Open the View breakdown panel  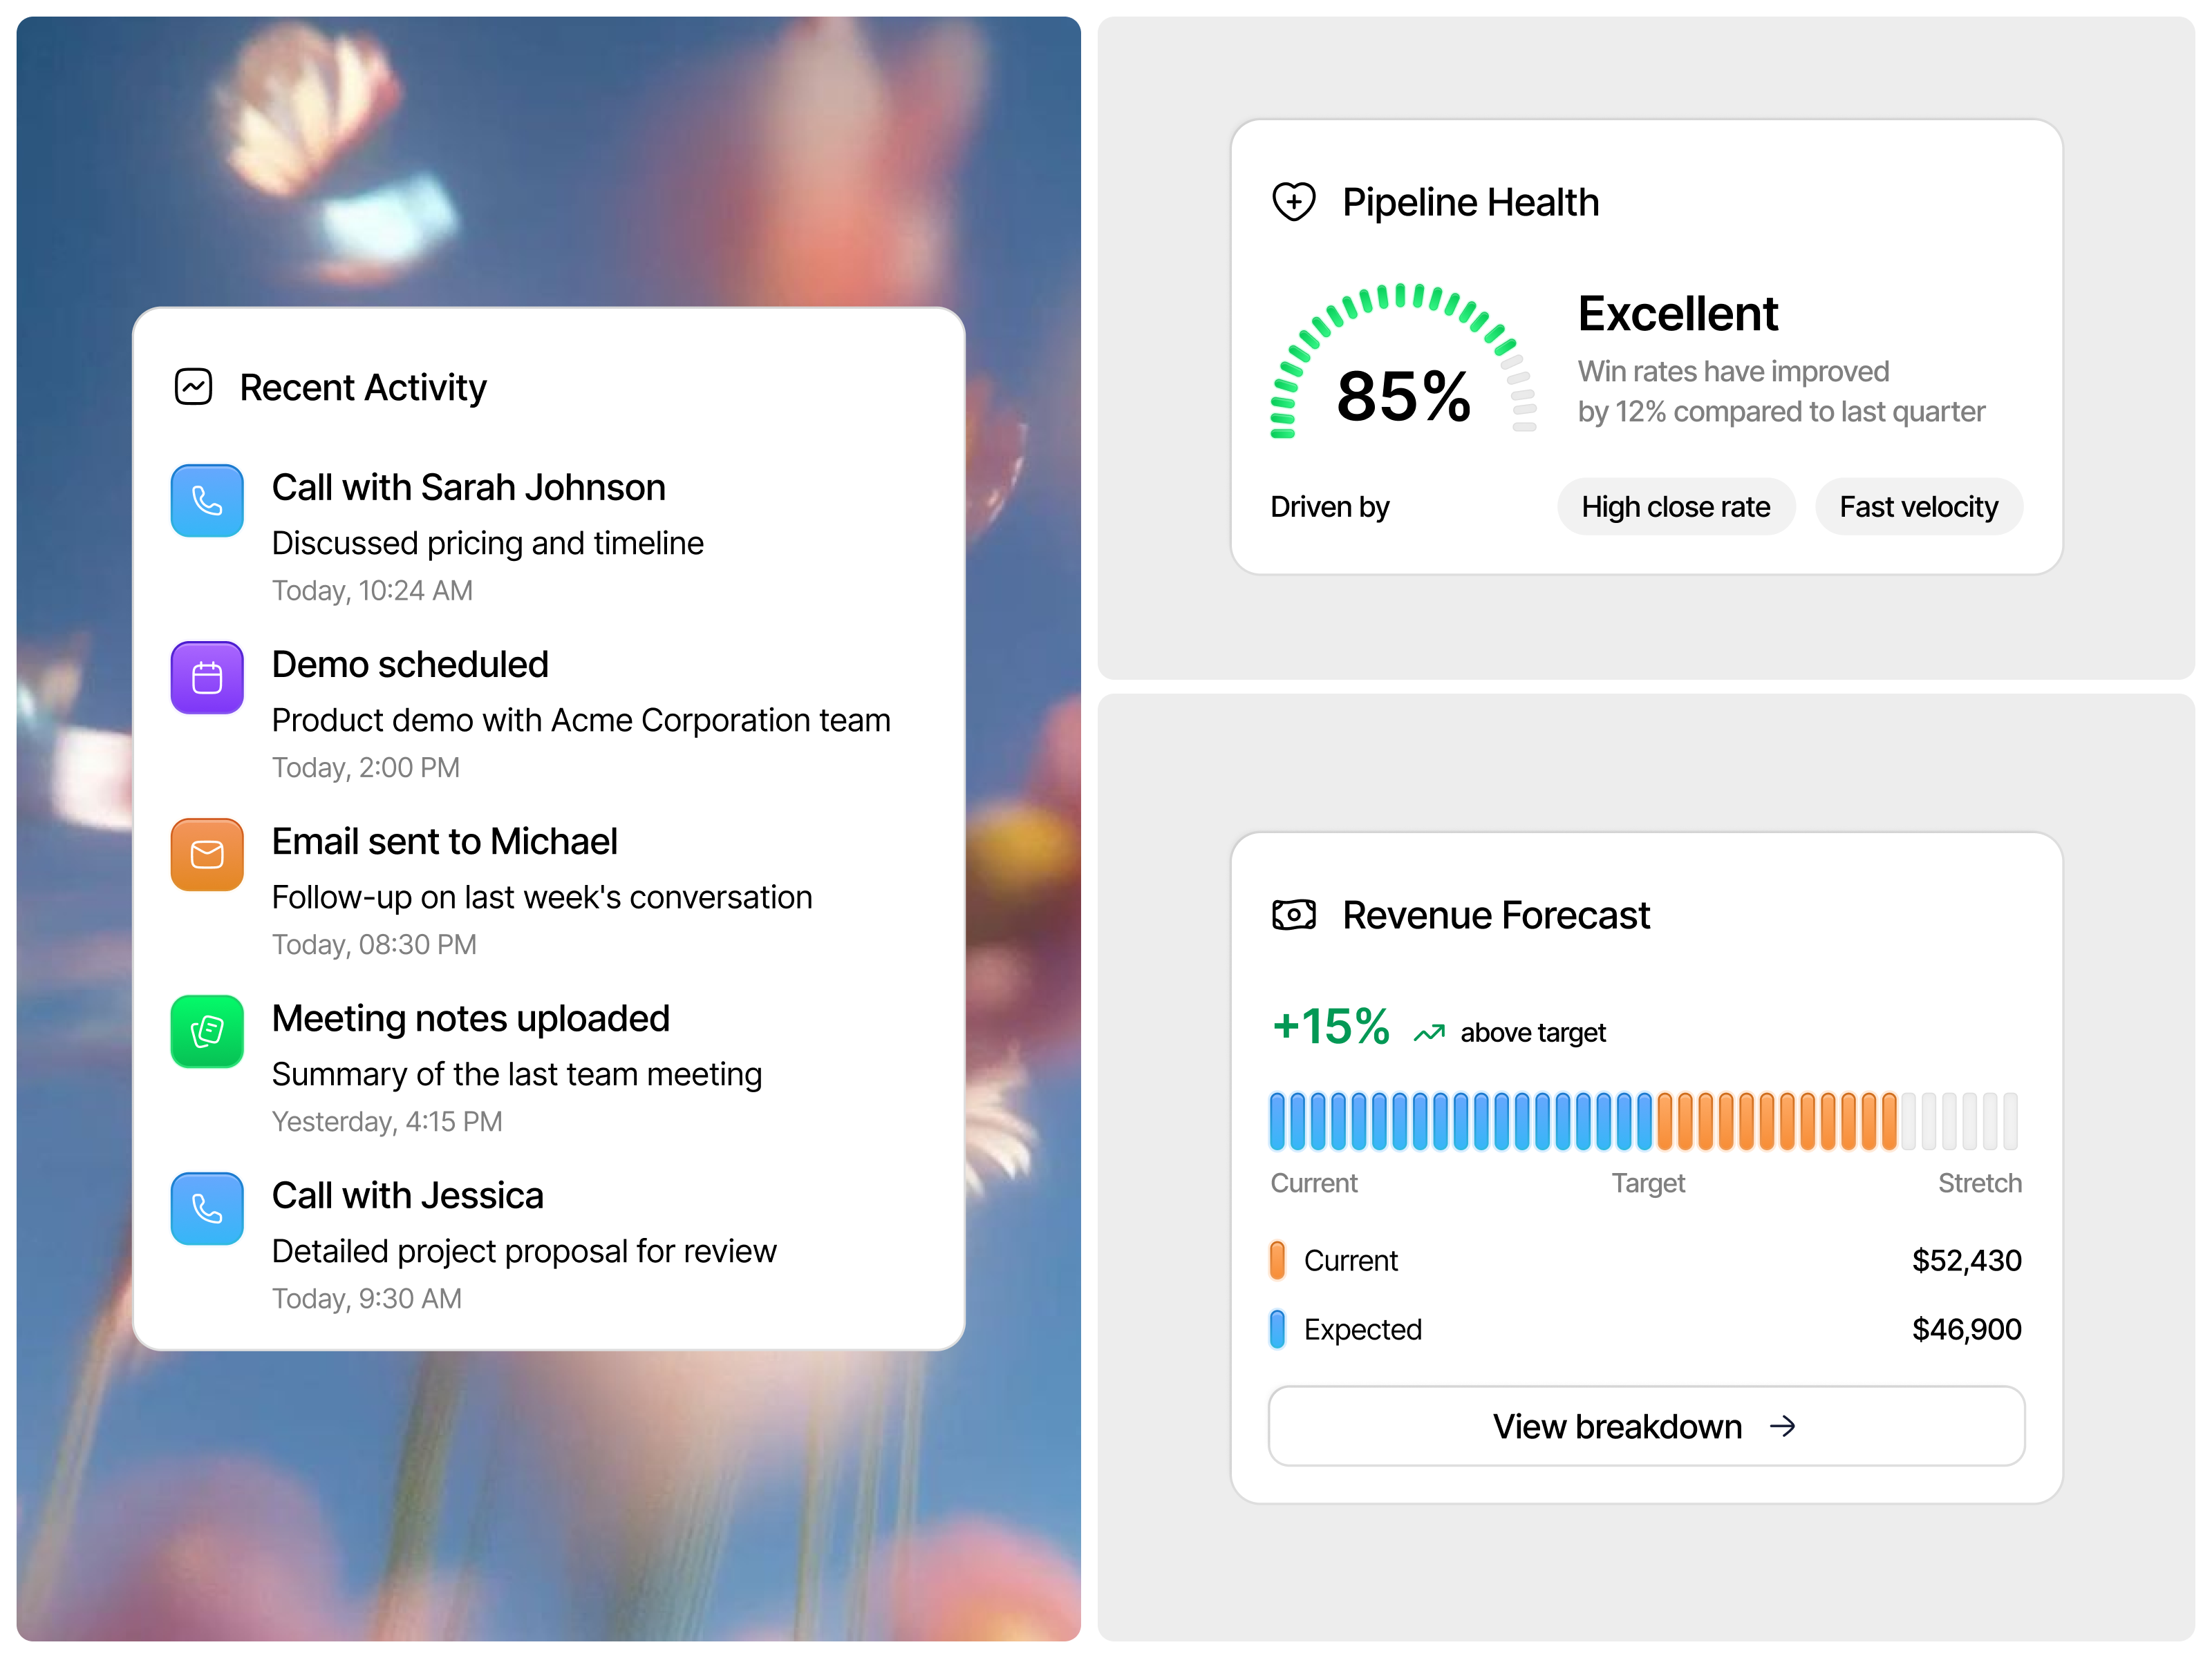[1645, 1426]
